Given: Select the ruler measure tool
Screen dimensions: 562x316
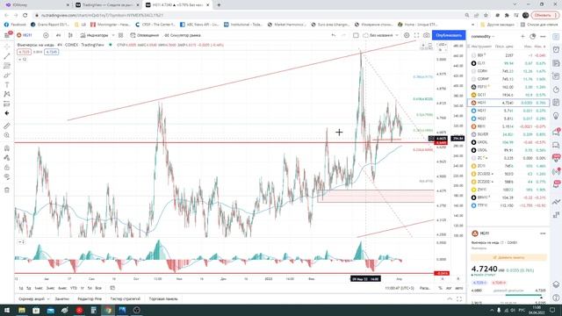Looking at the screenshot, I should pyautogui.click(x=7, y=126).
